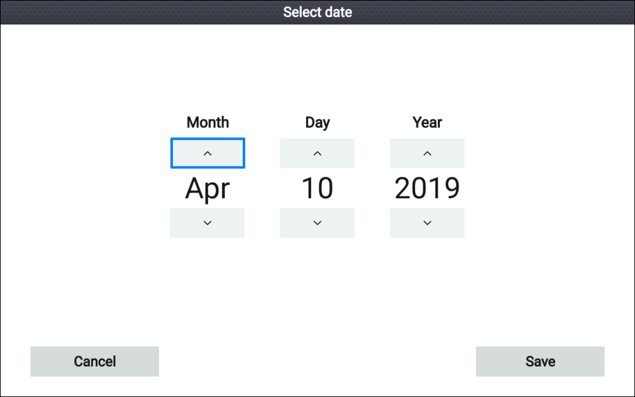Image resolution: width=635 pixels, height=397 pixels.
Task: Tap the stepper button directly above 2019
Action: point(427,153)
